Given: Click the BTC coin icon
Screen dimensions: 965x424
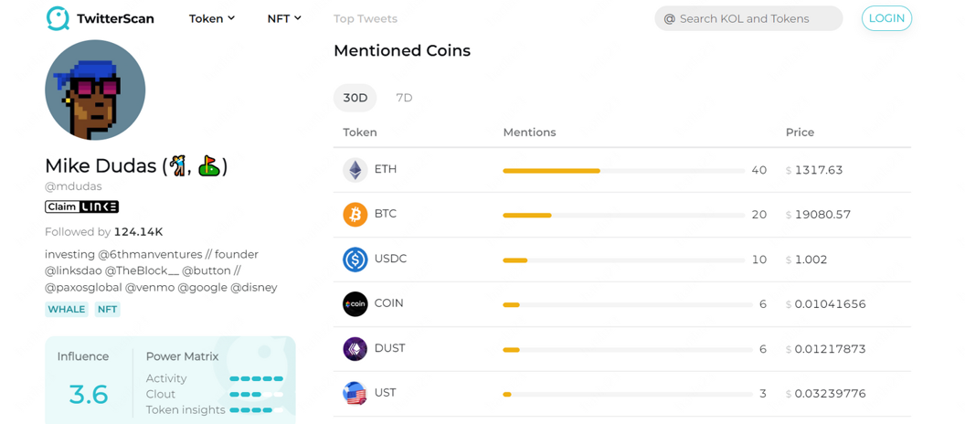Looking at the screenshot, I should [x=355, y=215].
